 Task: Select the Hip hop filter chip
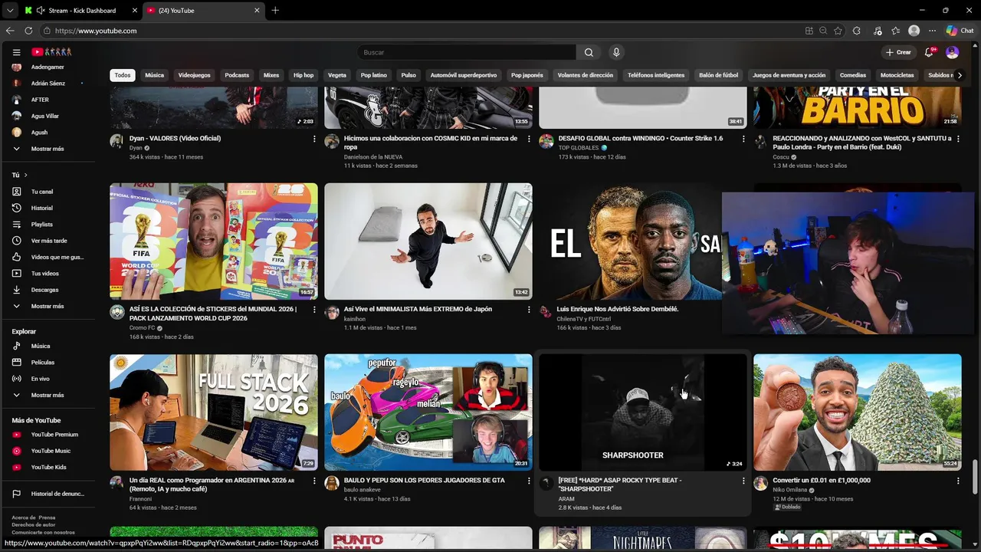303,75
